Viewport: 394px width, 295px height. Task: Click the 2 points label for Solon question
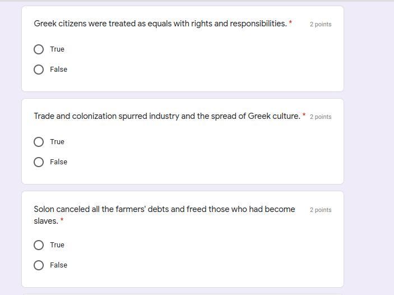click(x=321, y=210)
